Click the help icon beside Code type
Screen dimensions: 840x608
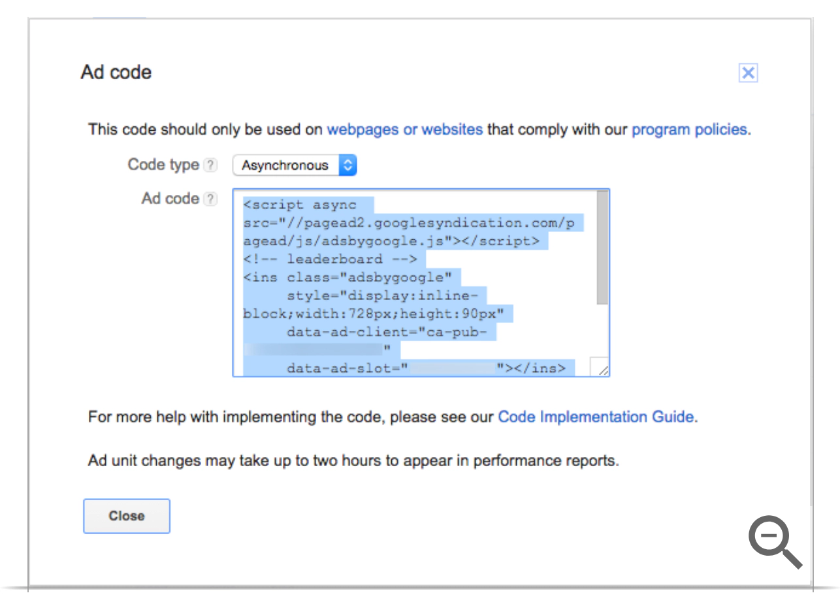tap(210, 165)
